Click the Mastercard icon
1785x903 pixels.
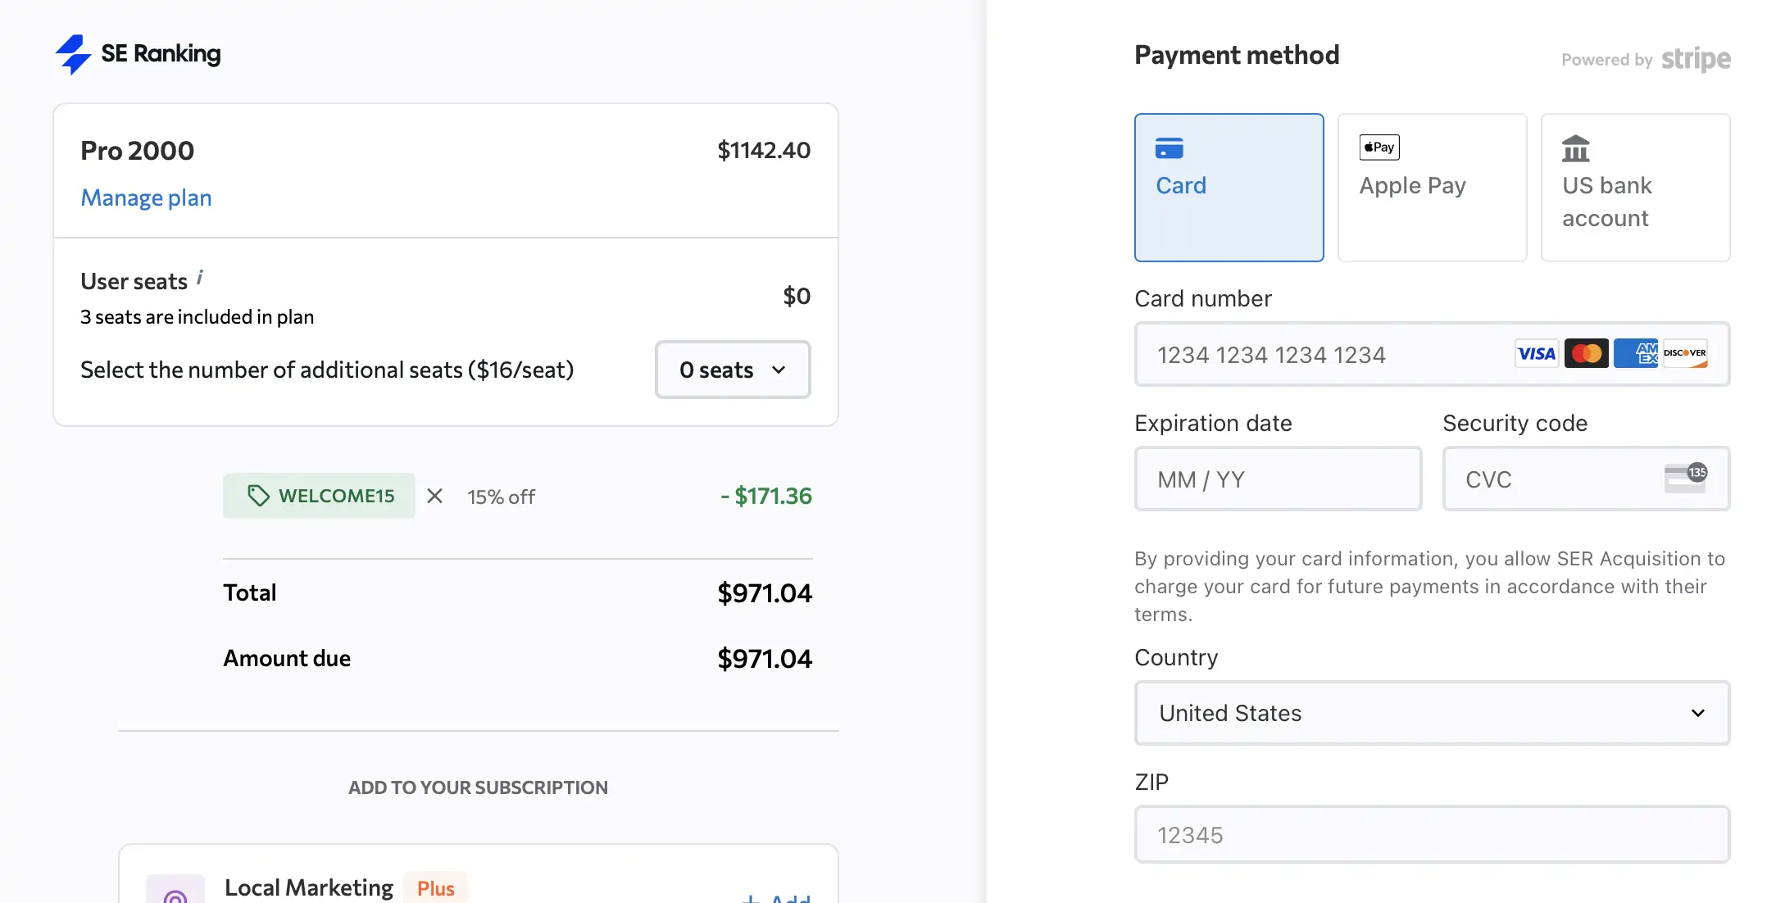[1586, 353]
